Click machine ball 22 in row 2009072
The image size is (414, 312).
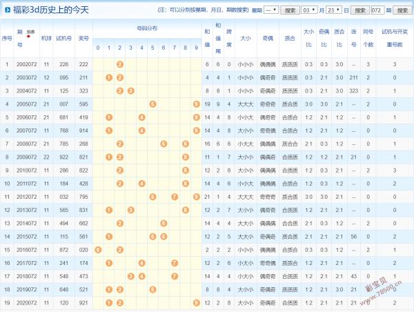coord(46,157)
